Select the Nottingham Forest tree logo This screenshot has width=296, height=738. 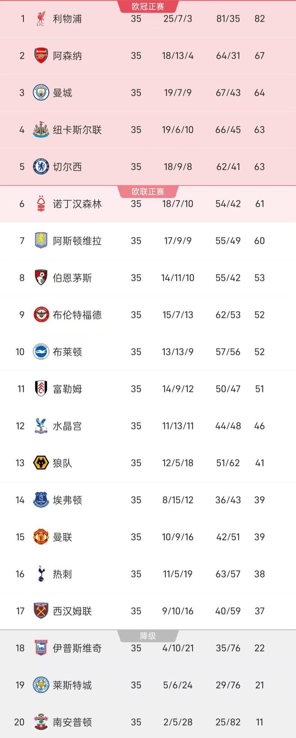pos(41,204)
